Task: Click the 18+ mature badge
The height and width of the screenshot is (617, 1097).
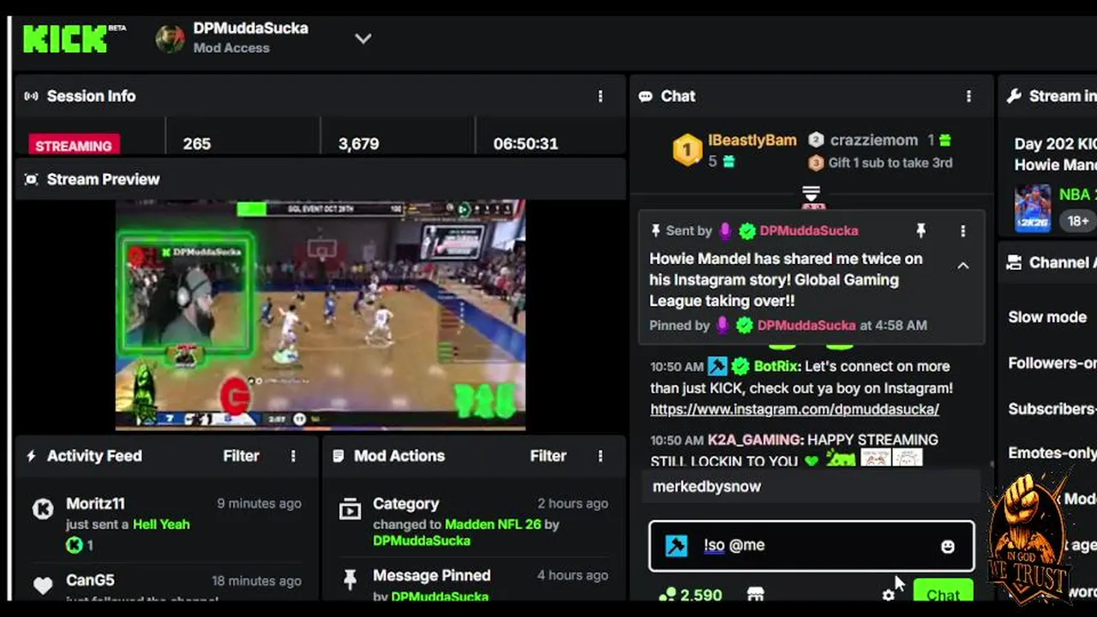Action: (x=1078, y=221)
